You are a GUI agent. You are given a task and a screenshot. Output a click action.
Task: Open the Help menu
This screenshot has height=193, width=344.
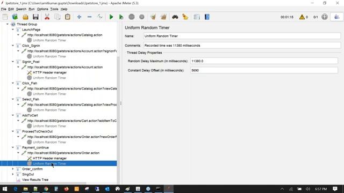[x=64, y=9]
